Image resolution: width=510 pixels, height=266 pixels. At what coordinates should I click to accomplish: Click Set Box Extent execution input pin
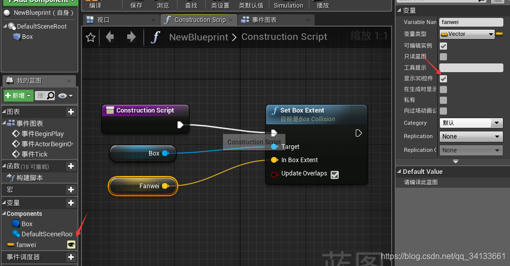coord(274,133)
